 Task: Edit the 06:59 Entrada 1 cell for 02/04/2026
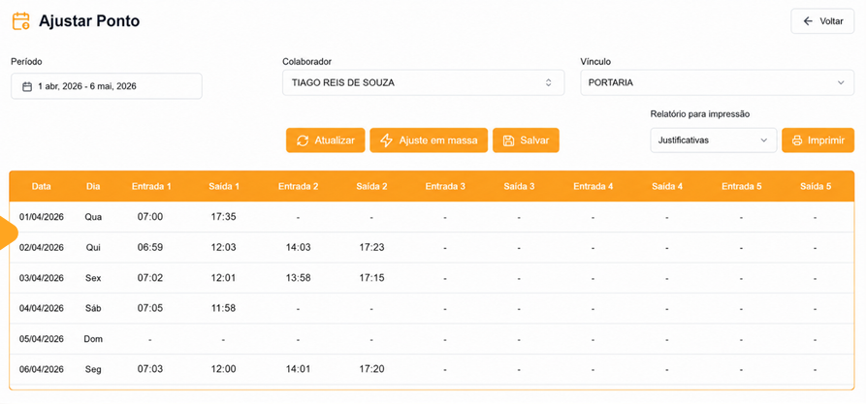click(150, 247)
